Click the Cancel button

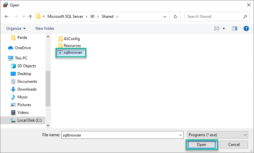(x=234, y=145)
